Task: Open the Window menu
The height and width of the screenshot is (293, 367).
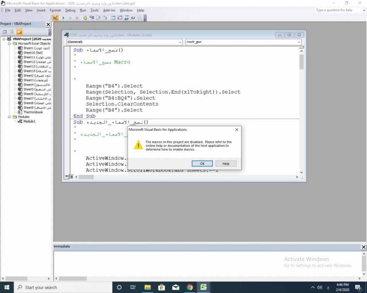Action: 126,10
